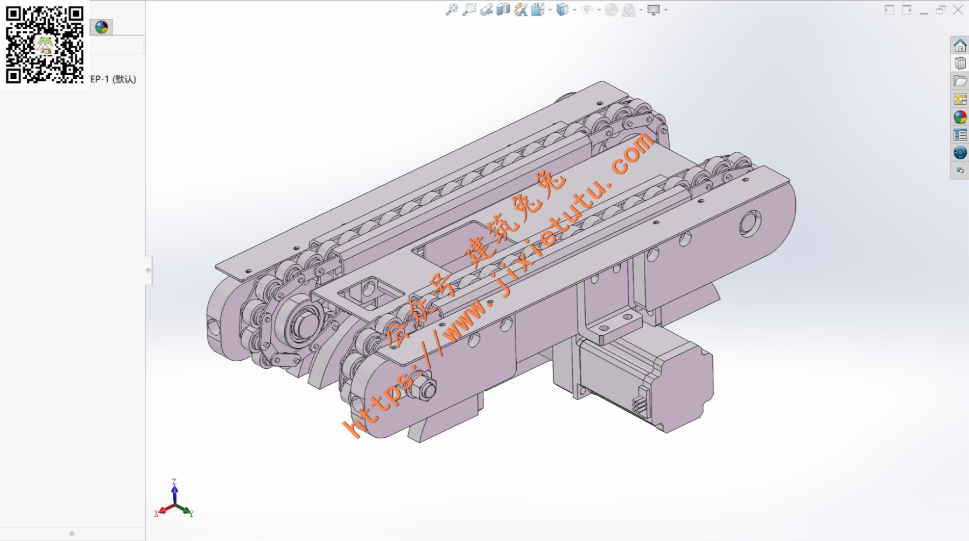Image resolution: width=969 pixels, height=541 pixels.
Task: Select the STEP-1 (默认) tree item
Action: (x=113, y=79)
